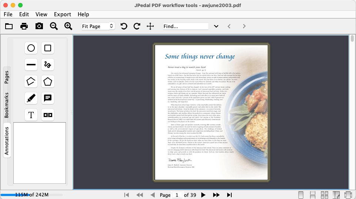
Task: Switch to the Bookmarks side tab
Action: [x=7, y=105]
